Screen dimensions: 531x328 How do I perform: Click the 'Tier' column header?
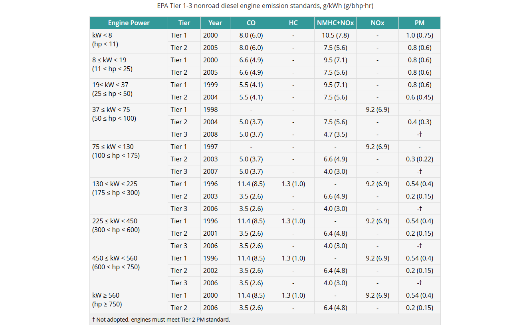coord(184,23)
